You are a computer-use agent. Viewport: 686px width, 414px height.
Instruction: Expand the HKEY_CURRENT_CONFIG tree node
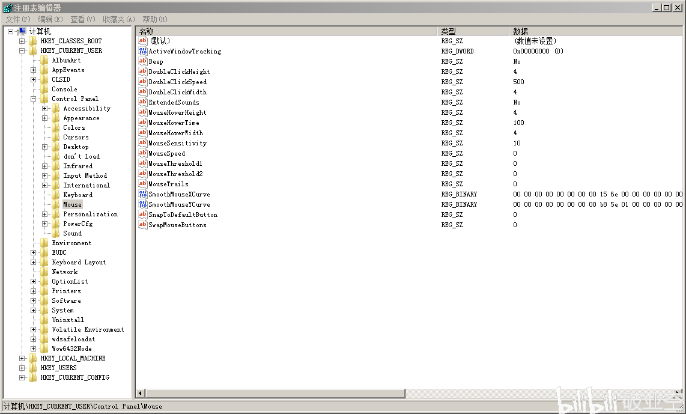pos(22,378)
